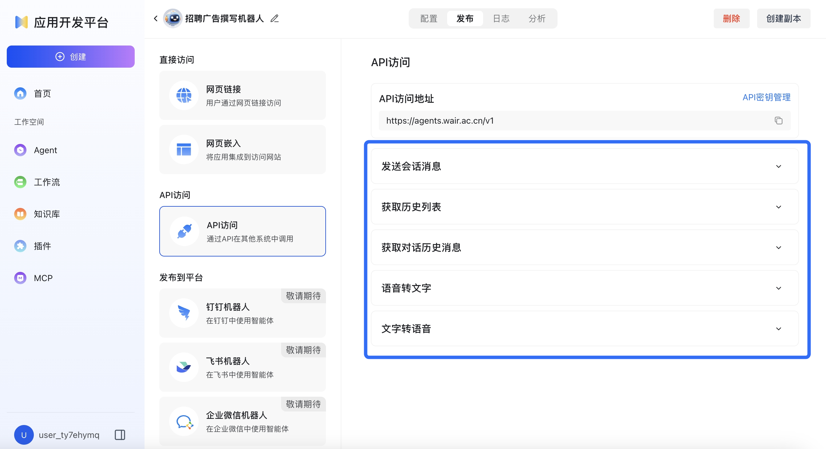Expand the 发送会话消息 section
This screenshot has width=826, height=449.
(x=779, y=166)
